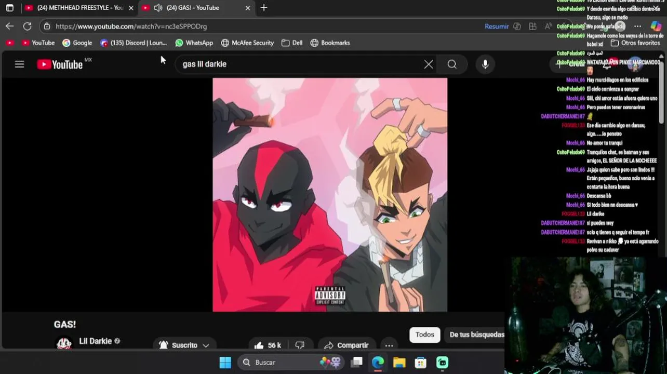The width and height of the screenshot is (667, 374).
Task: Click the GAS! album art video player
Action: [x=330, y=195]
